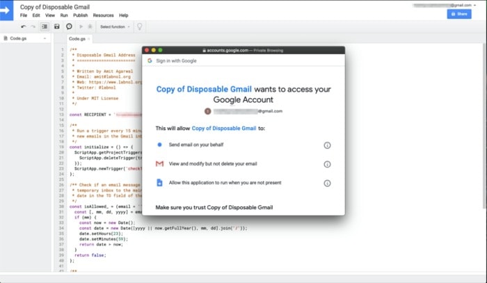Click Make sure you trust Copy of Disposable Gmail
This screenshot has height=283, width=487.
214,207
